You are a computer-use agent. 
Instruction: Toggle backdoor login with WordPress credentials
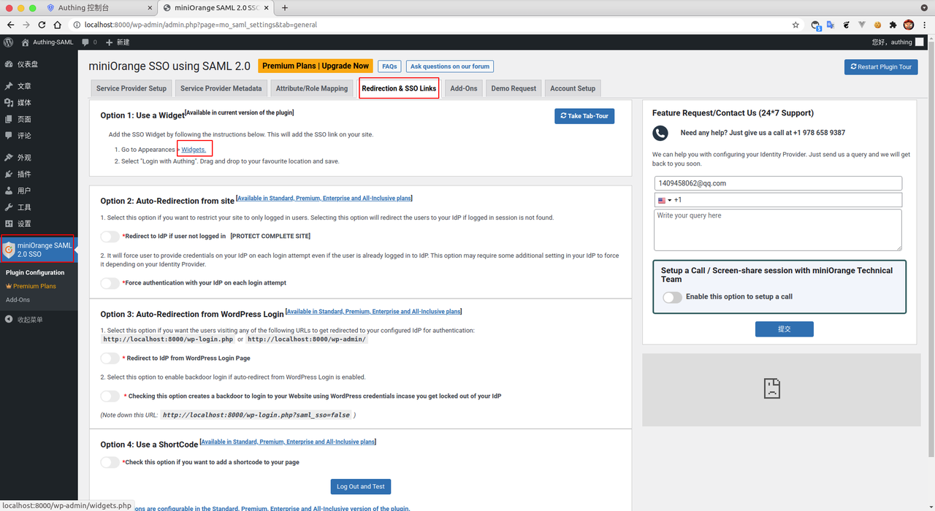[x=110, y=396]
